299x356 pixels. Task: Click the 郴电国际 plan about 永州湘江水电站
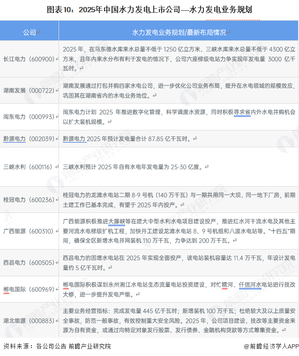179,289
